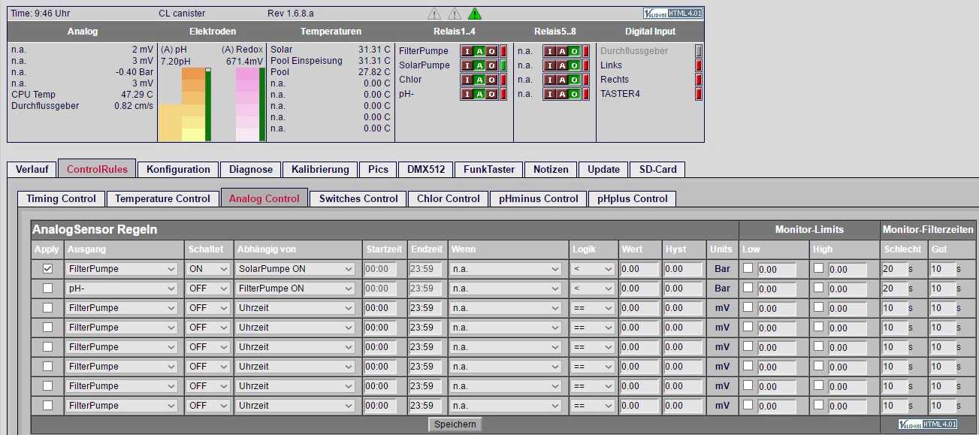Open the Validome badge below the rules table
This screenshot has height=435, width=979.
(929, 424)
